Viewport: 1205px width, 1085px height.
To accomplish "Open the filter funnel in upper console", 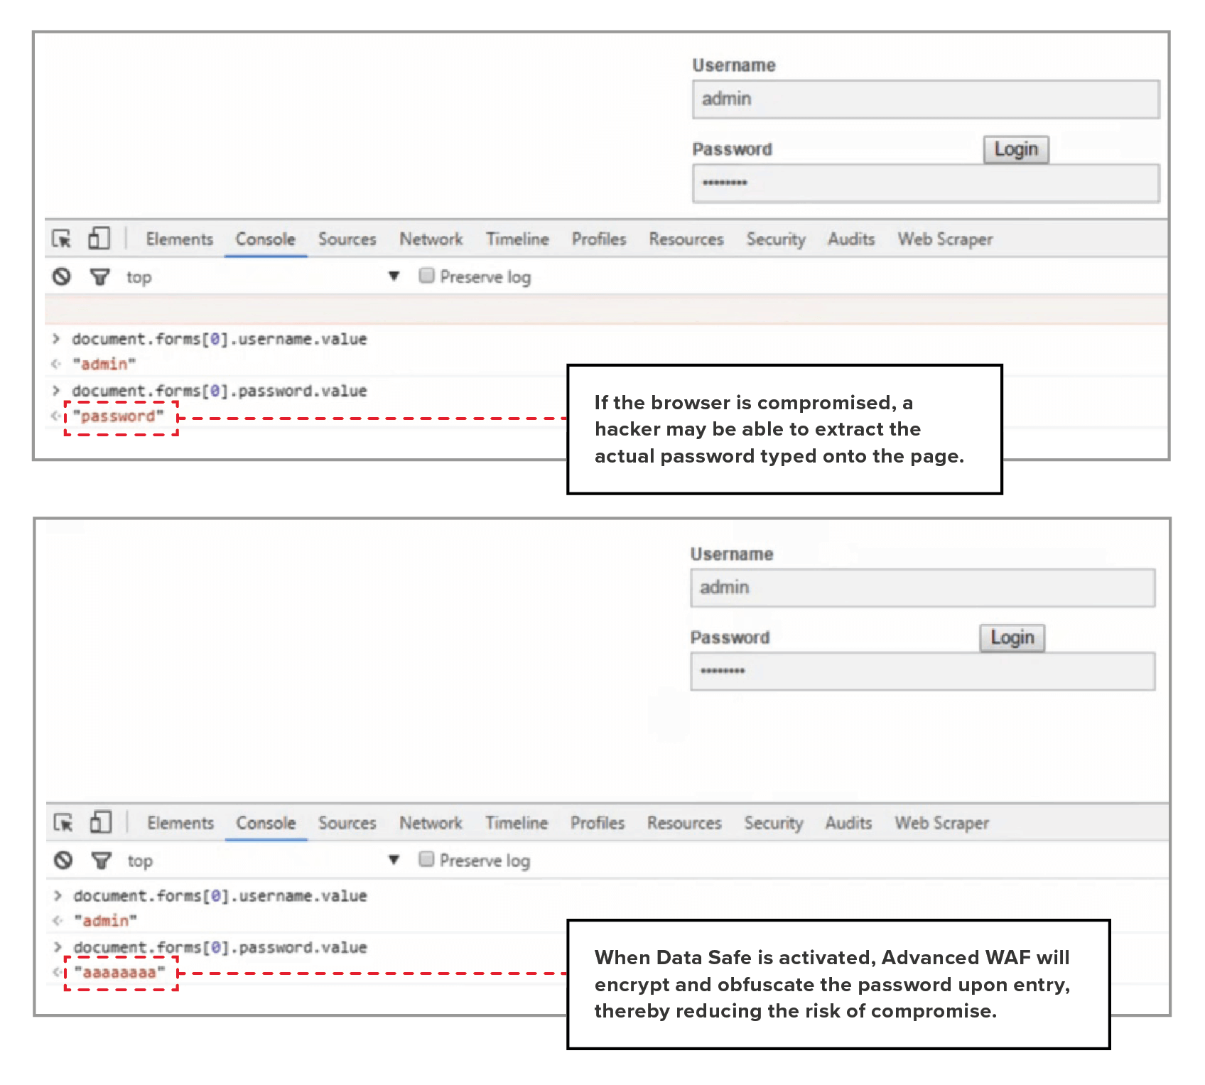I will click(x=100, y=276).
